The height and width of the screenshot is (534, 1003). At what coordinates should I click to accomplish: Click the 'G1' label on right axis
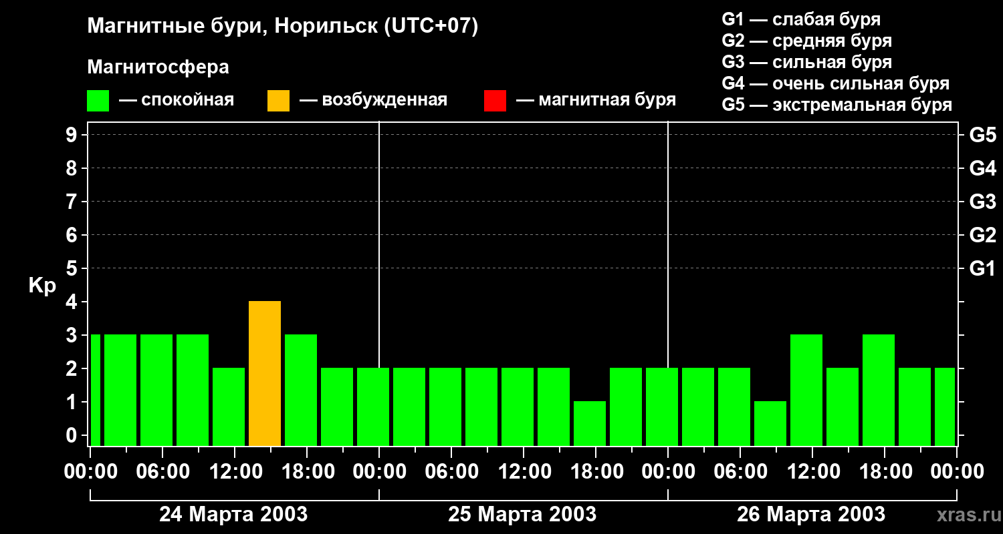coord(982,268)
